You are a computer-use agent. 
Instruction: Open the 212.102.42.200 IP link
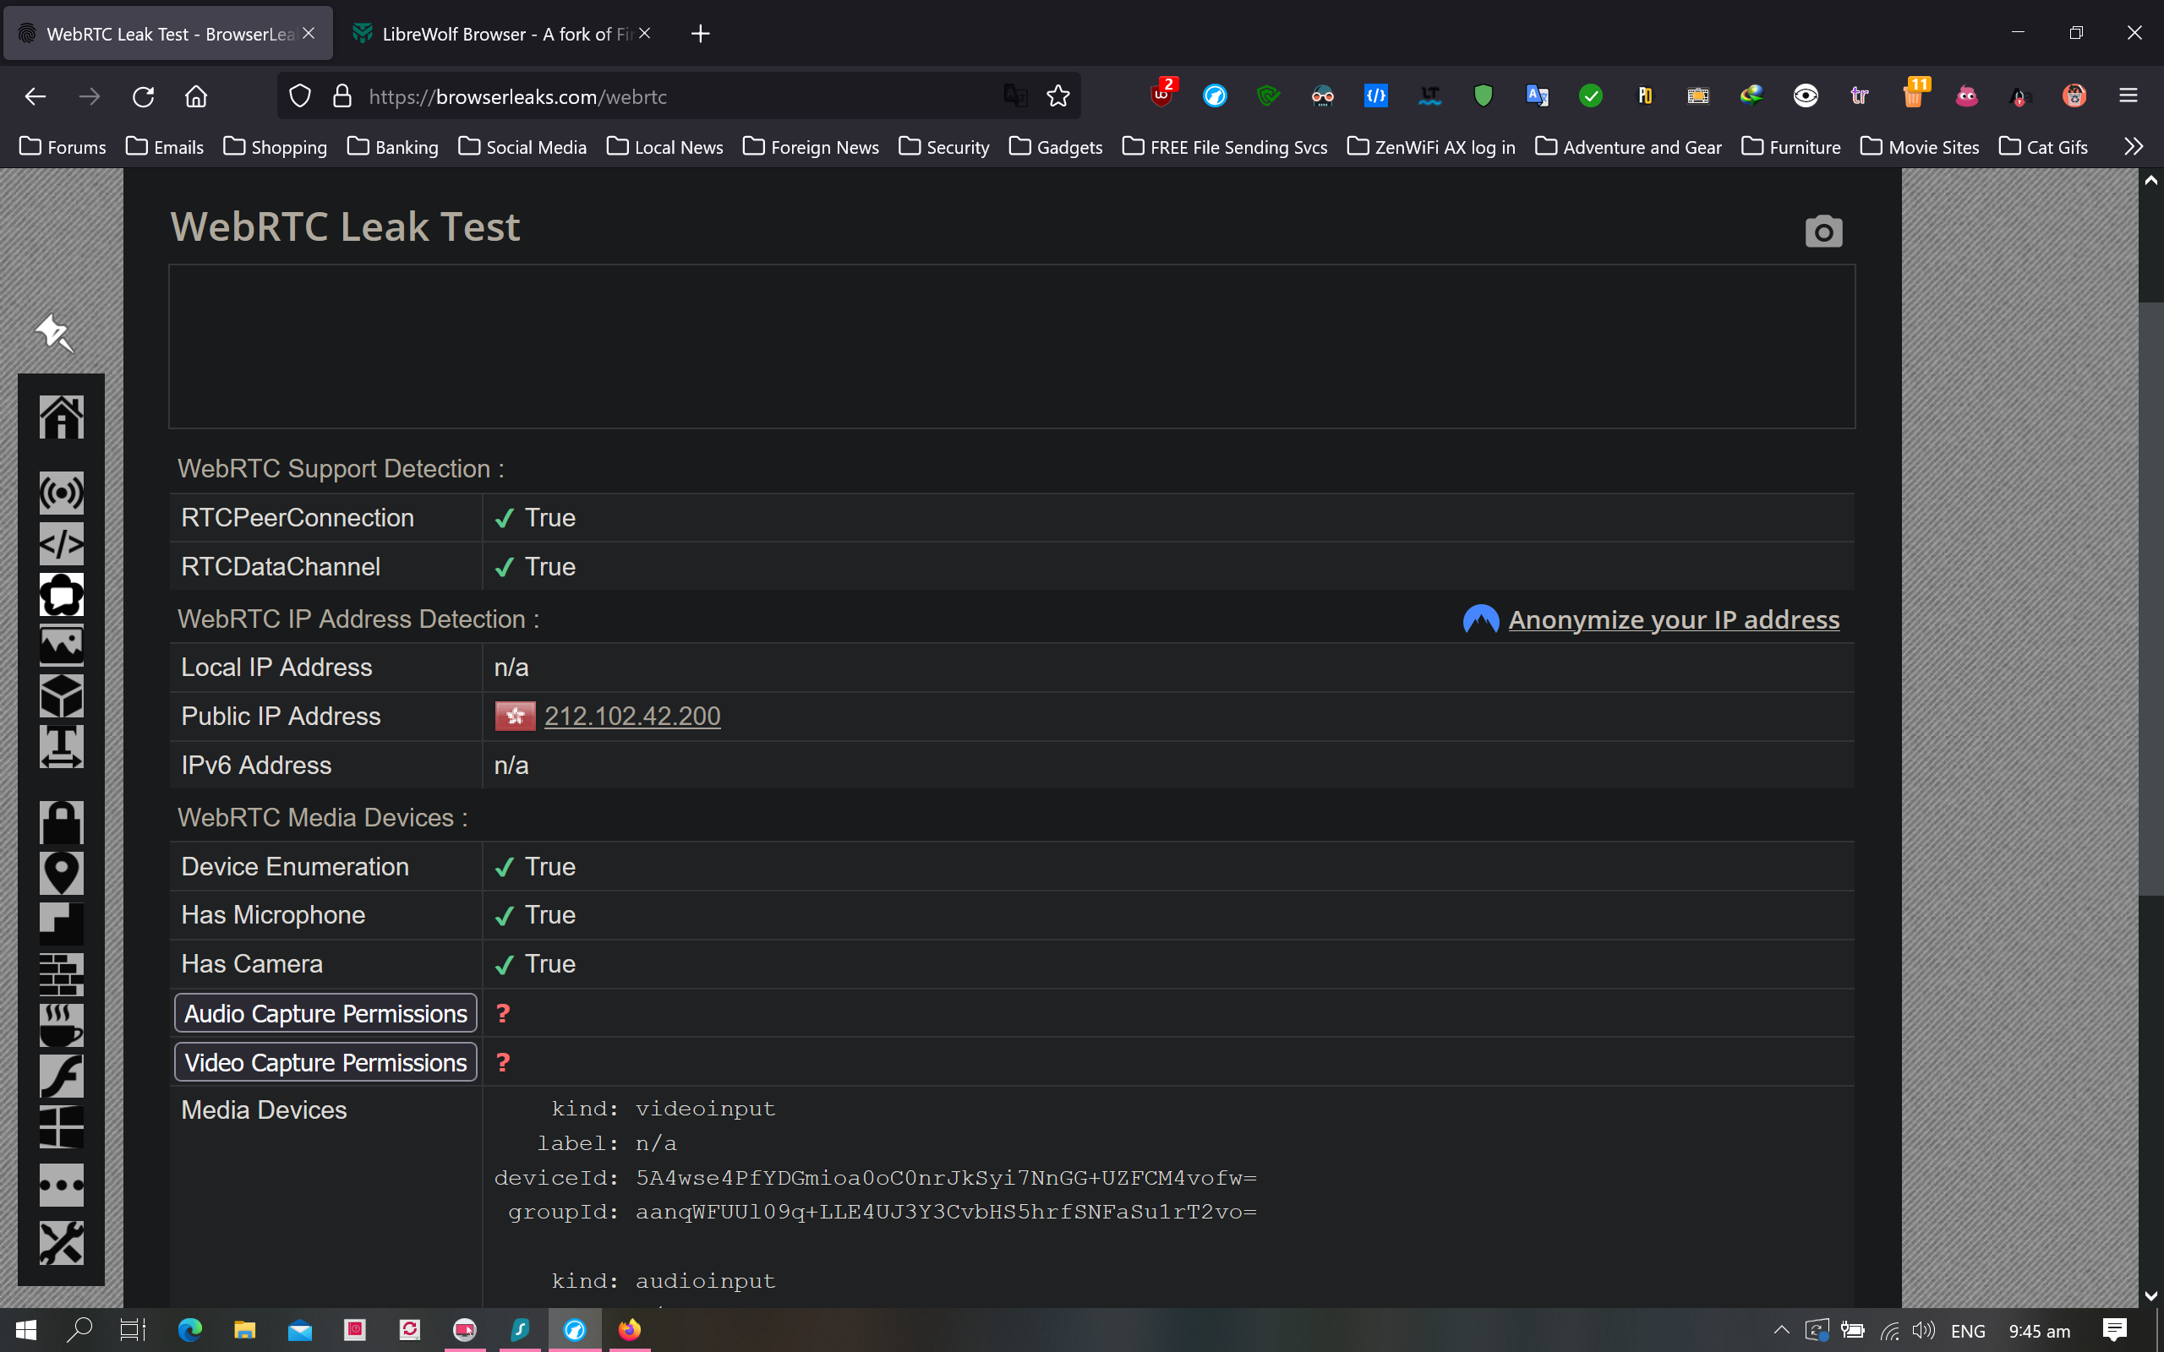[632, 717]
